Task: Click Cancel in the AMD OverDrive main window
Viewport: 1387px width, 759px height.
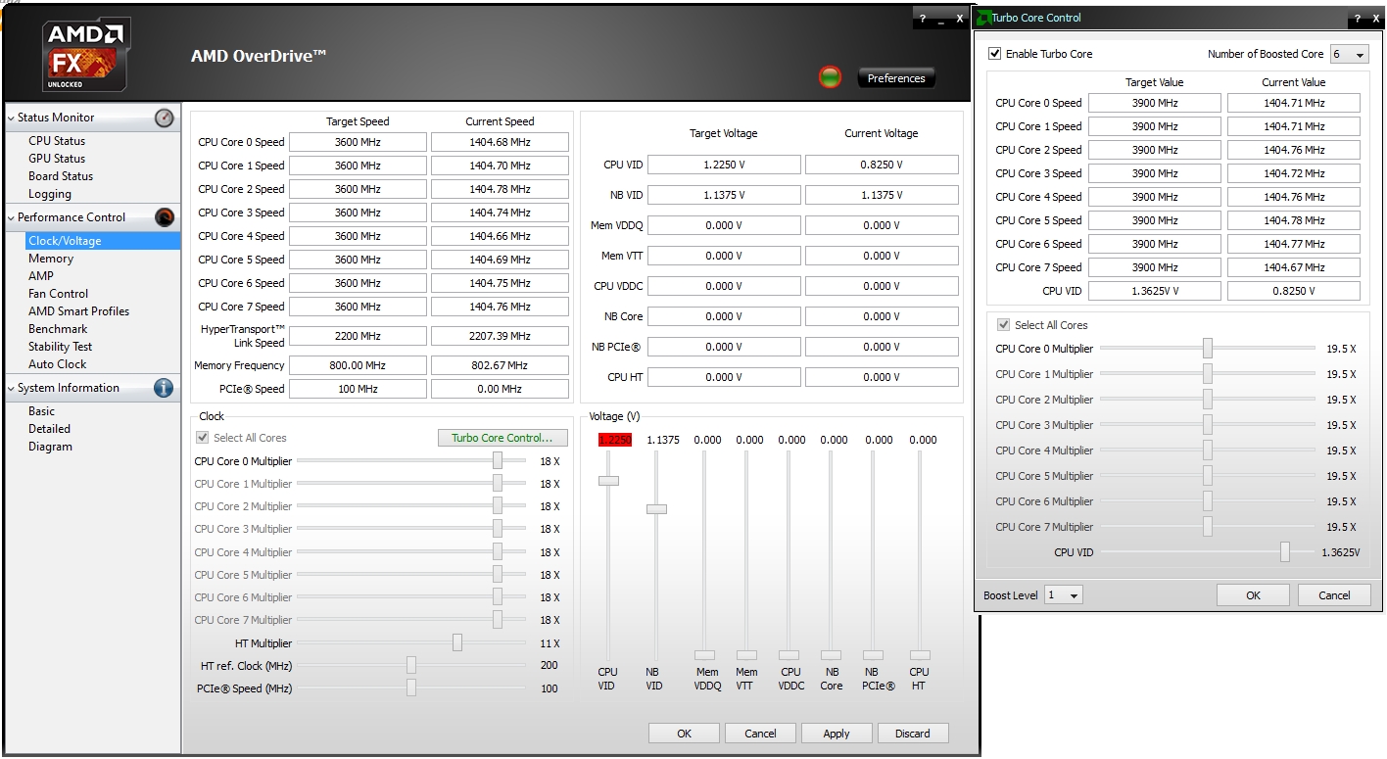Action: point(760,734)
